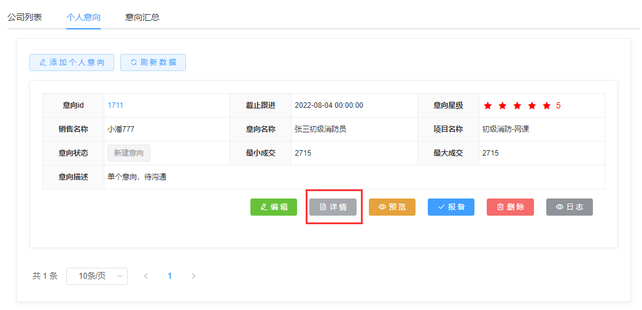Go to next page arrow
The height and width of the screenshot is (310, 642).
click(x=193, y=276)
